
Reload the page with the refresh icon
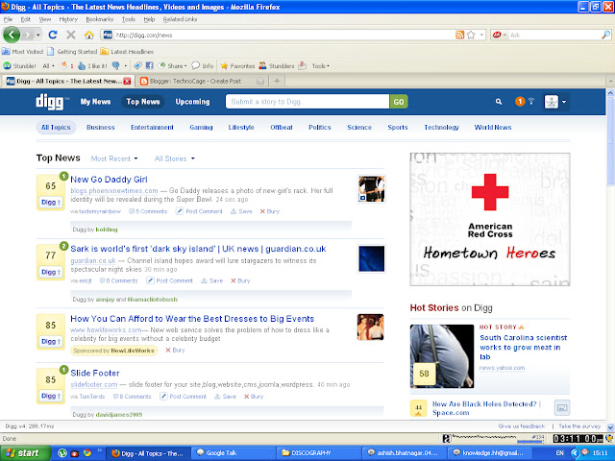click(x=53, y=35)
